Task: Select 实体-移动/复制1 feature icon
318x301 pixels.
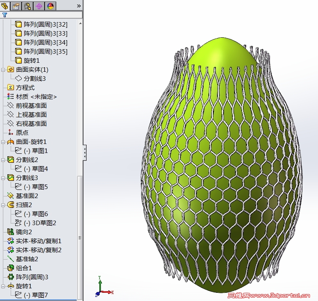Action: pos(11,241)
